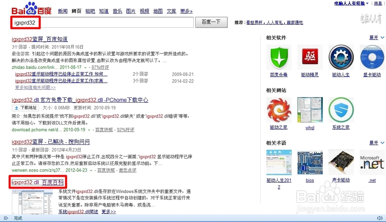Open the Microsoft .net logo image
The height and width of the screenshot is (222, 386).
pos(372,163)
